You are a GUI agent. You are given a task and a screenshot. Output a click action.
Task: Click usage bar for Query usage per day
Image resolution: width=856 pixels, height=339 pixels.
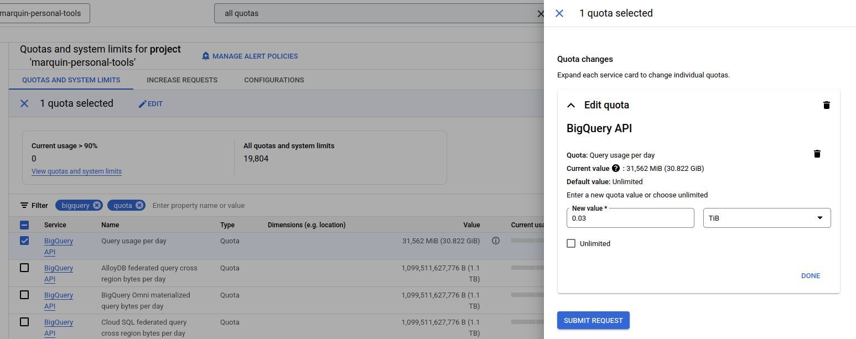[x=527, y=241]
